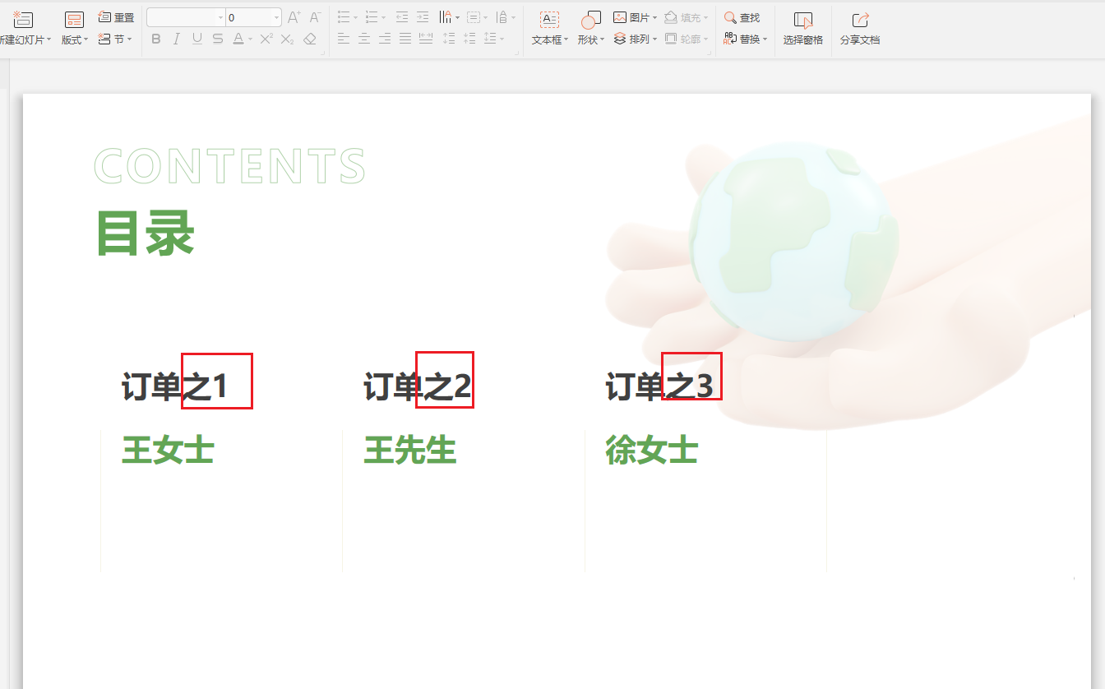Click the Reset button
The image size is (1105, 689).
[116, 16]
